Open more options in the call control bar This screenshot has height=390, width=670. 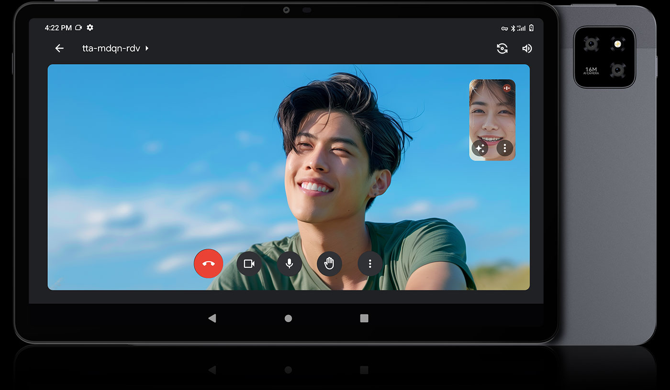[370, 264]
